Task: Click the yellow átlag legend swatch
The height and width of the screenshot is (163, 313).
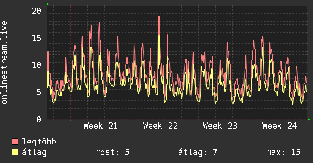Action: pos(15,152)
